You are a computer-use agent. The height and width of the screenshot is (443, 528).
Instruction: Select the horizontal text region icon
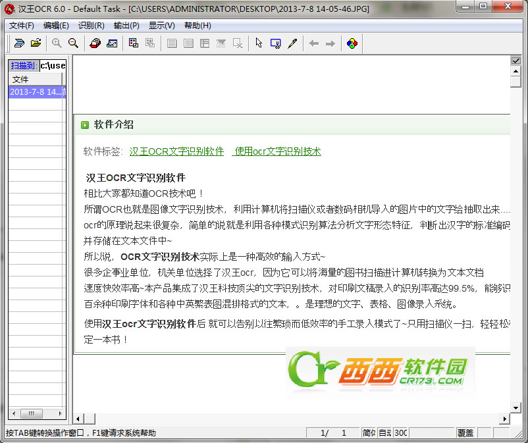(x=172, y=43)
